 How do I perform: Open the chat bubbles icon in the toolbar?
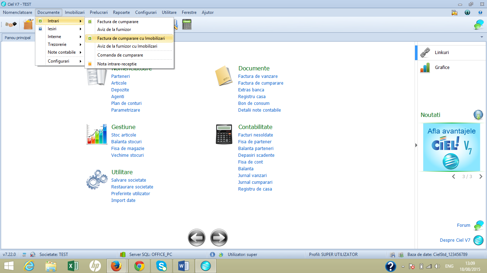pos(478,25)
